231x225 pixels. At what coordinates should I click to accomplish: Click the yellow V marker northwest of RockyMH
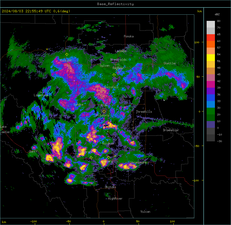point(47,49)
